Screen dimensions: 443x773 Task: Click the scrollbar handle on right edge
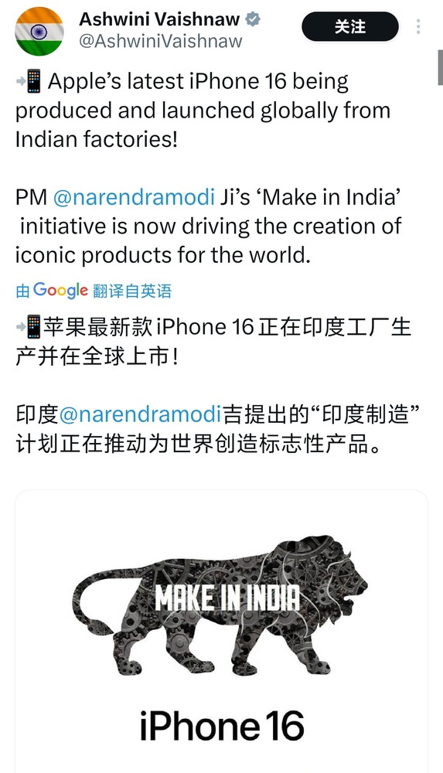pyautogui.click(x=440, y=67)
